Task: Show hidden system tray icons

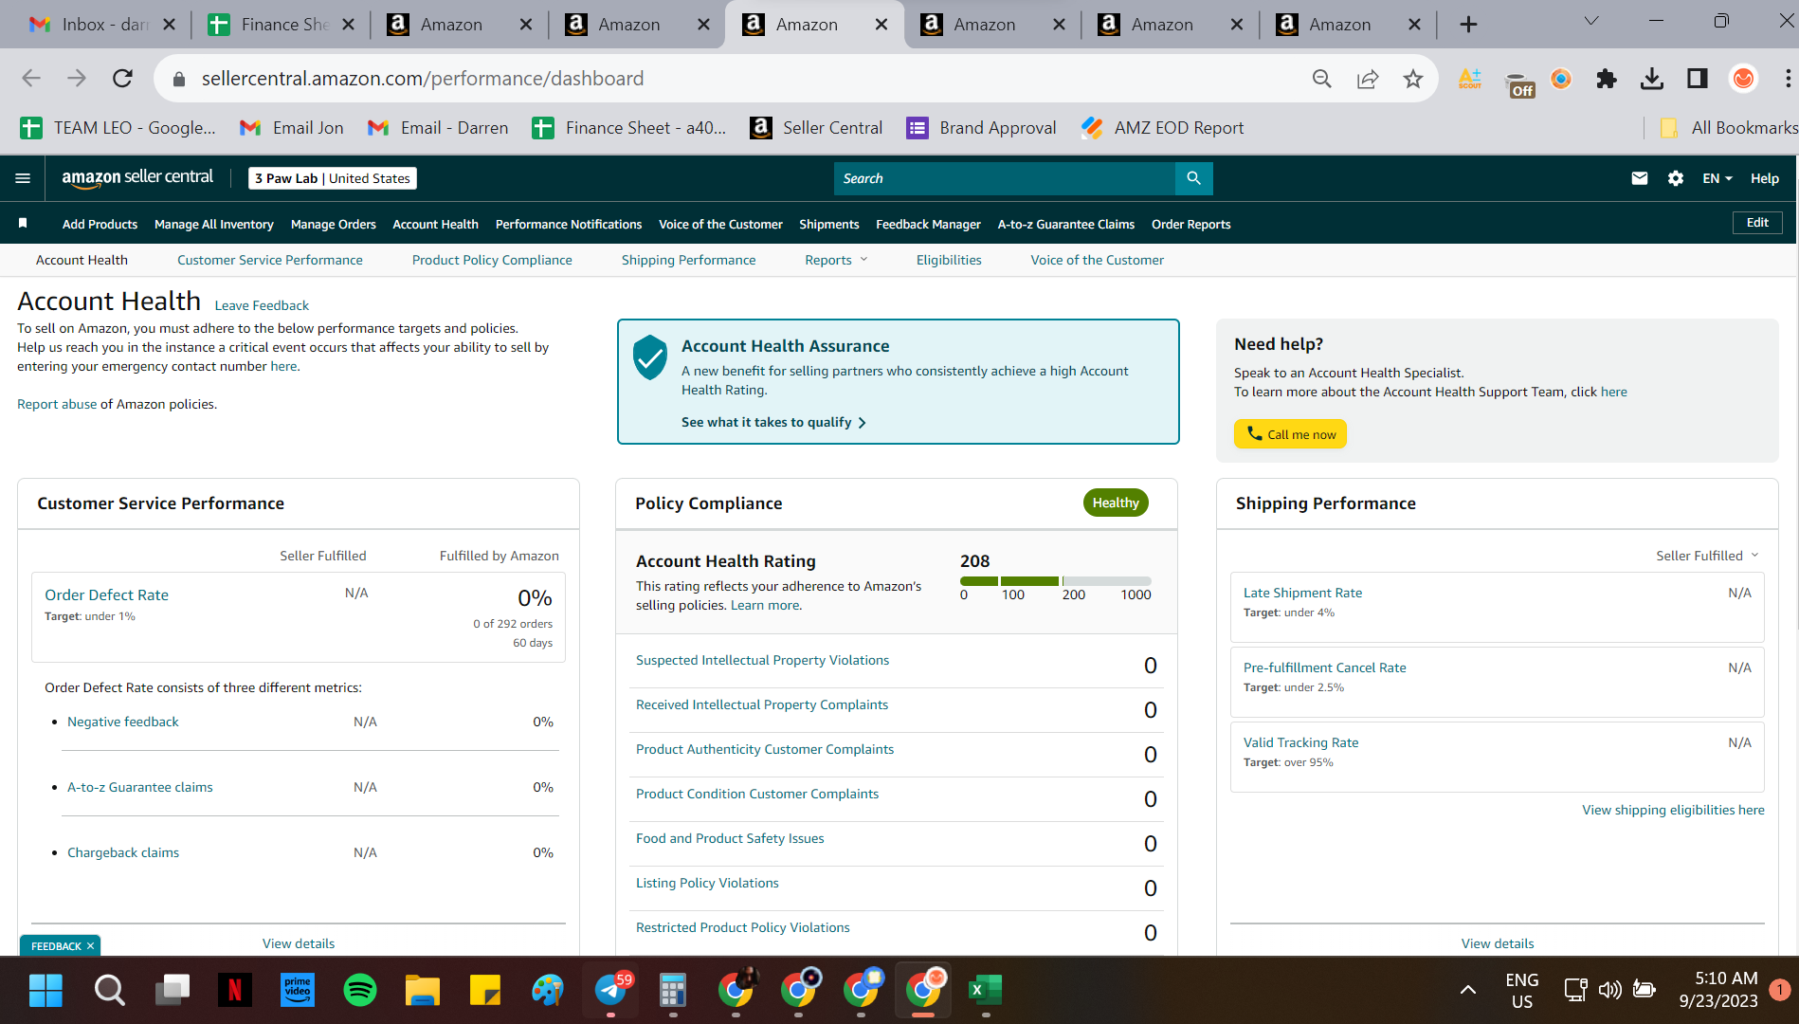Action: (x=1467, y=990)
